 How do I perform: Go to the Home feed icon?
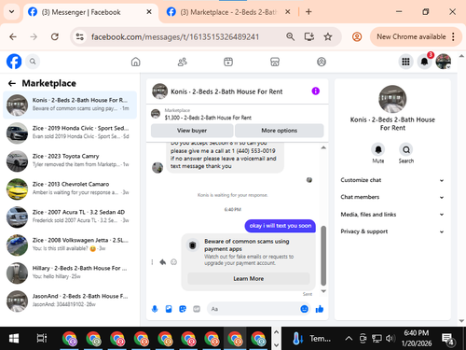(x=135, y=62)
